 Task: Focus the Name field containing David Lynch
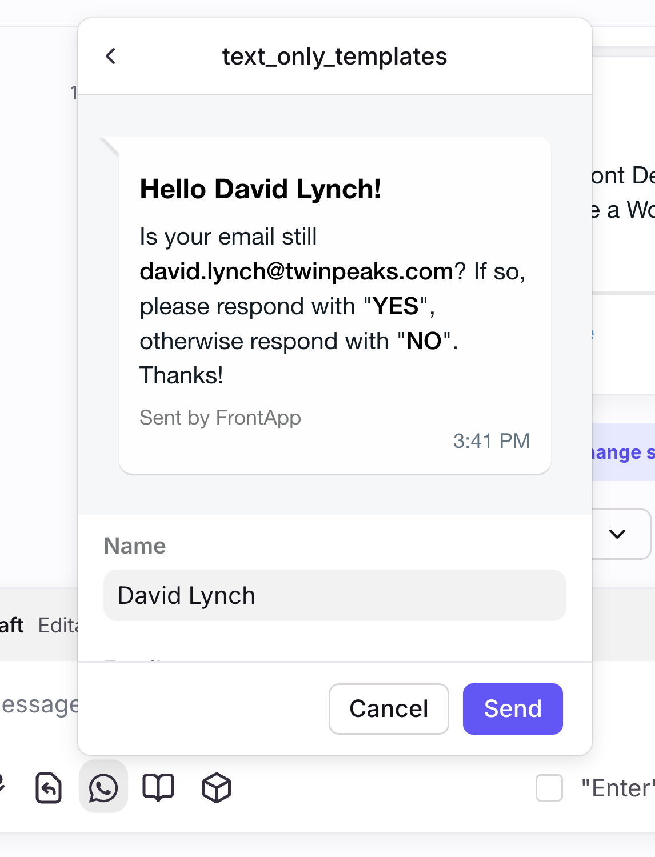[x=335, y=595]
